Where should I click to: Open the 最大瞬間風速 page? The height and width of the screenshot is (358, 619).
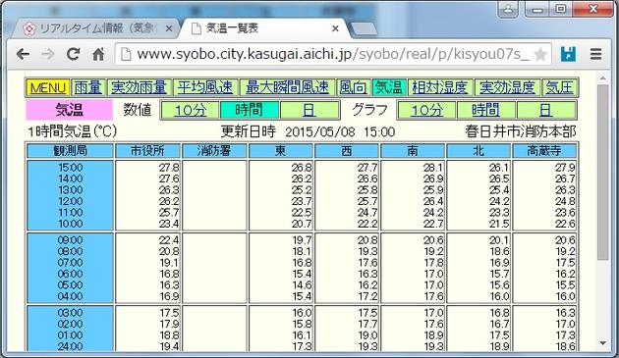click(x=287, y=87)
